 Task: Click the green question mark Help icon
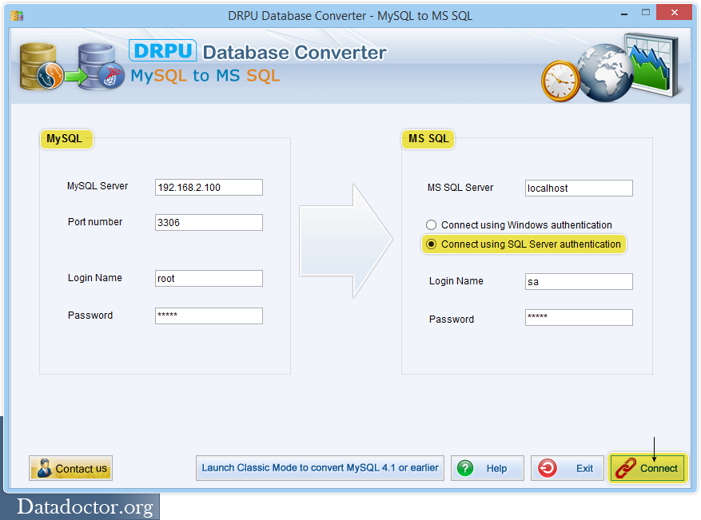[465, 468]
